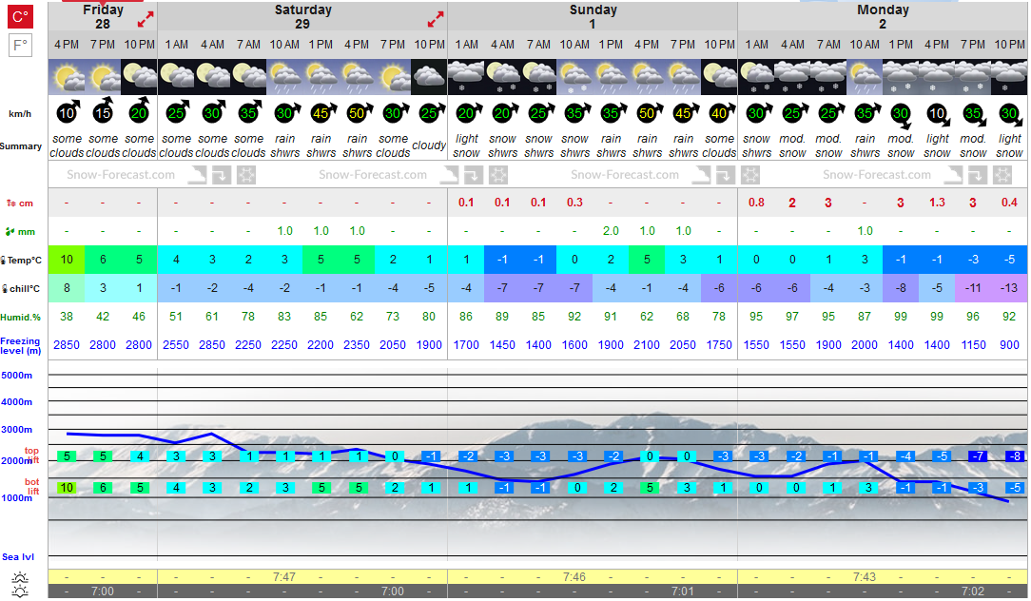Click snowflake icon under Monday watermark
1031x601 pixels.
(1002, 175)
